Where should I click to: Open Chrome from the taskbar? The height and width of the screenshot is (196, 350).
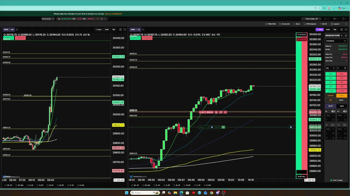point(211,193)
